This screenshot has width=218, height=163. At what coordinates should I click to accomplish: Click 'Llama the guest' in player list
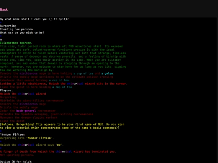pyautogui.click(x=12, y=121)
